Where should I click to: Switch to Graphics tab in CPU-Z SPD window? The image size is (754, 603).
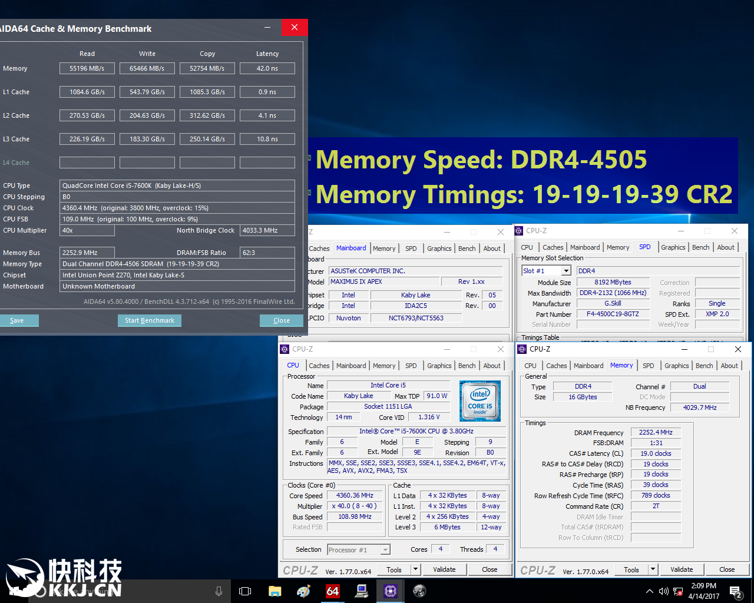click(x=673, y=247)
